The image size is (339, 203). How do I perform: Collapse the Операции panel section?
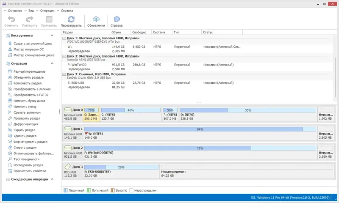pyautogui.click(x=52, y=63)
